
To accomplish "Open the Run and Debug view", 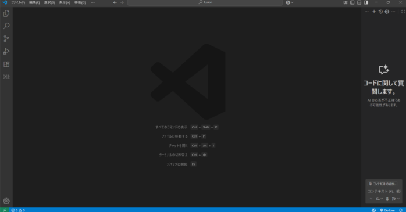I will 6,51.
